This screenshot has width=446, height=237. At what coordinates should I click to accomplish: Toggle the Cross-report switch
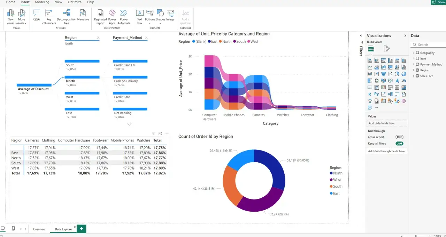[x=399, y=137]
